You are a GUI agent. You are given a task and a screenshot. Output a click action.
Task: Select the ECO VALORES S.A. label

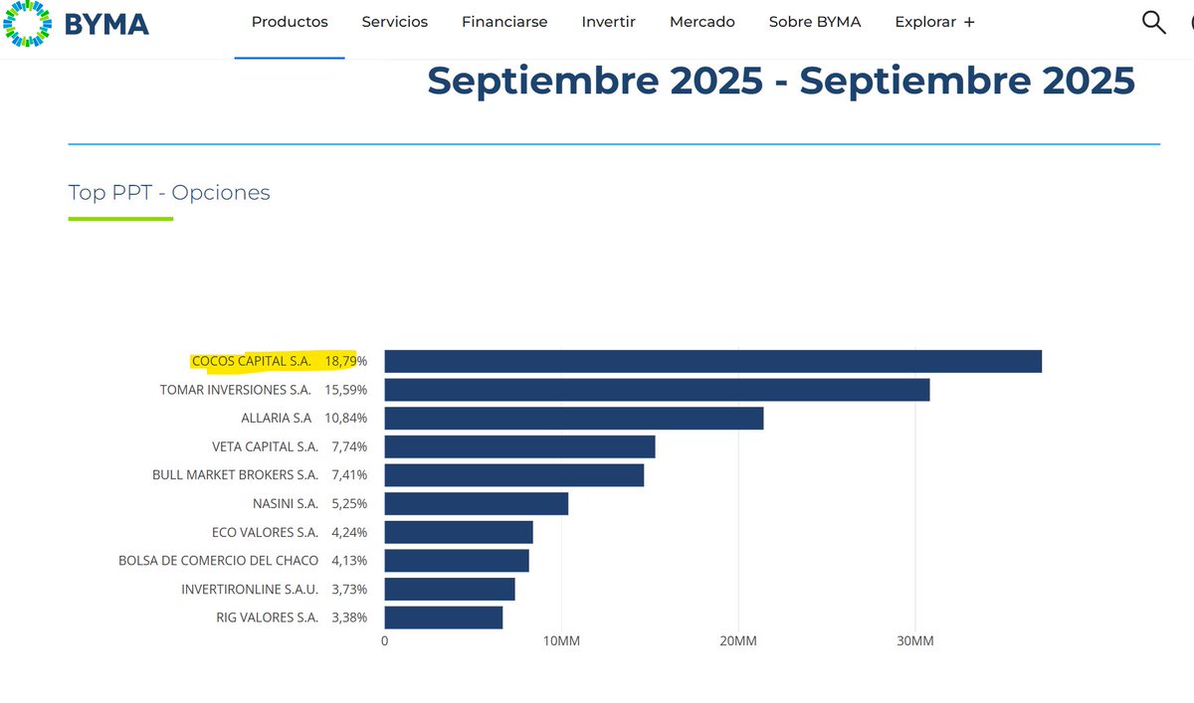(x=266, y=532)
